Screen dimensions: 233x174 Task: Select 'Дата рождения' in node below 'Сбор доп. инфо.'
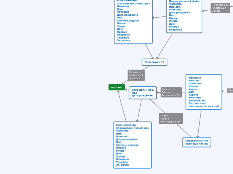point(127,140)
